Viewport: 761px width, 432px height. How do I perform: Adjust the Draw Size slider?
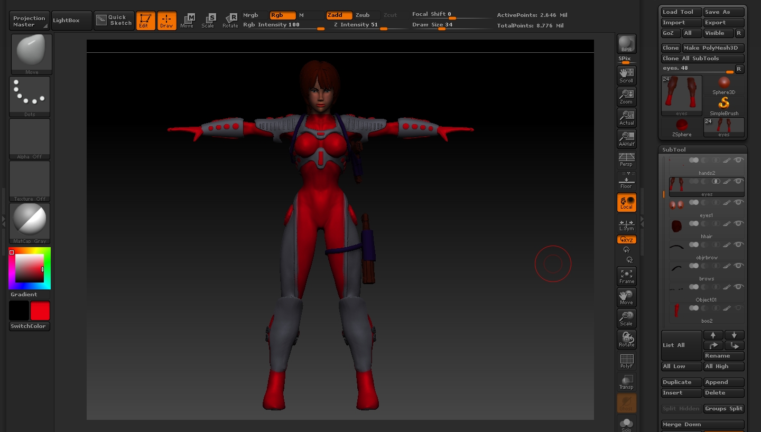451,25
